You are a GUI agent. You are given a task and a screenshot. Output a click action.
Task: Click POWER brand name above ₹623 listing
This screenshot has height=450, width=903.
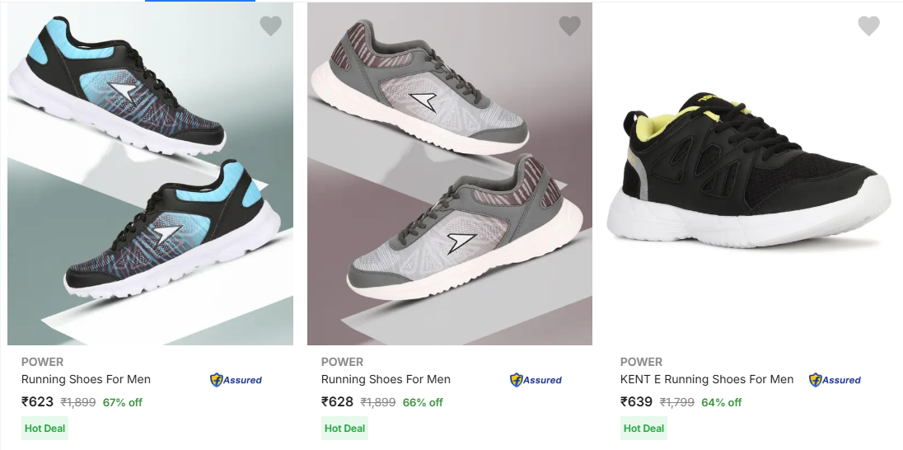tap(42, 362)
